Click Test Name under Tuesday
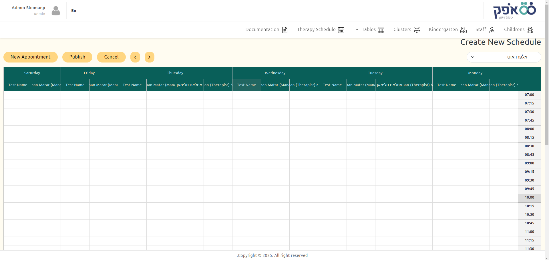This screenshot has height=260, width=549. (332, 85)
